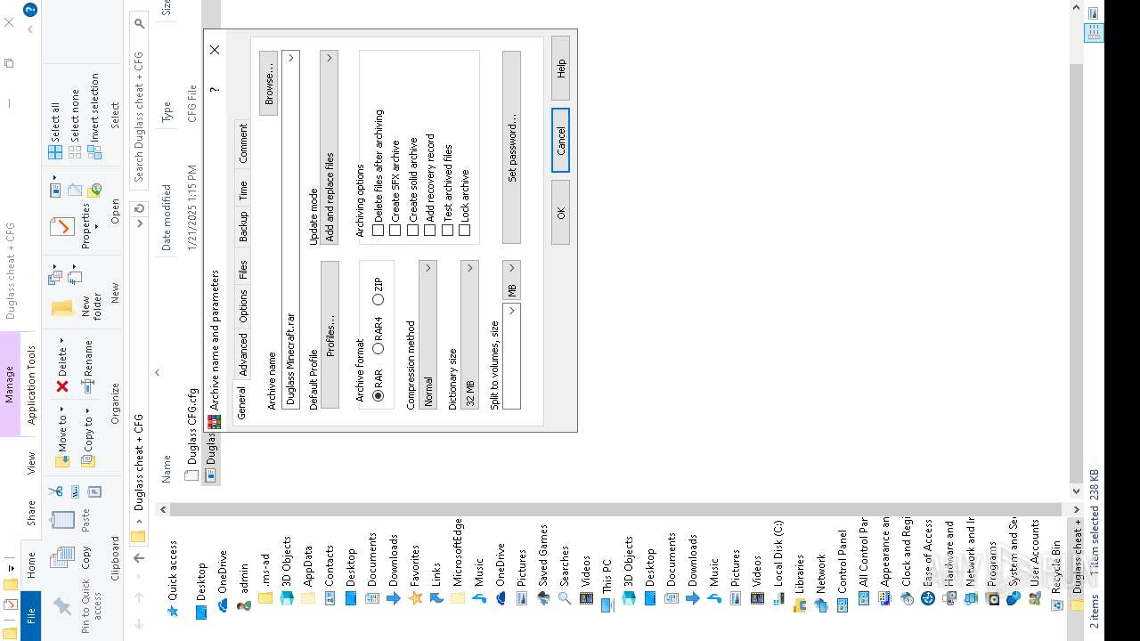Open the View ribbon tab

(x=31, y=463)
